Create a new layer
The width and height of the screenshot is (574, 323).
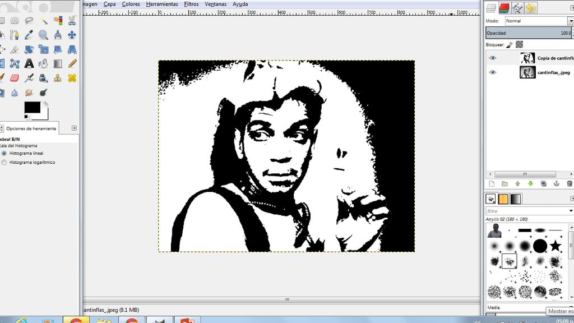492,184
